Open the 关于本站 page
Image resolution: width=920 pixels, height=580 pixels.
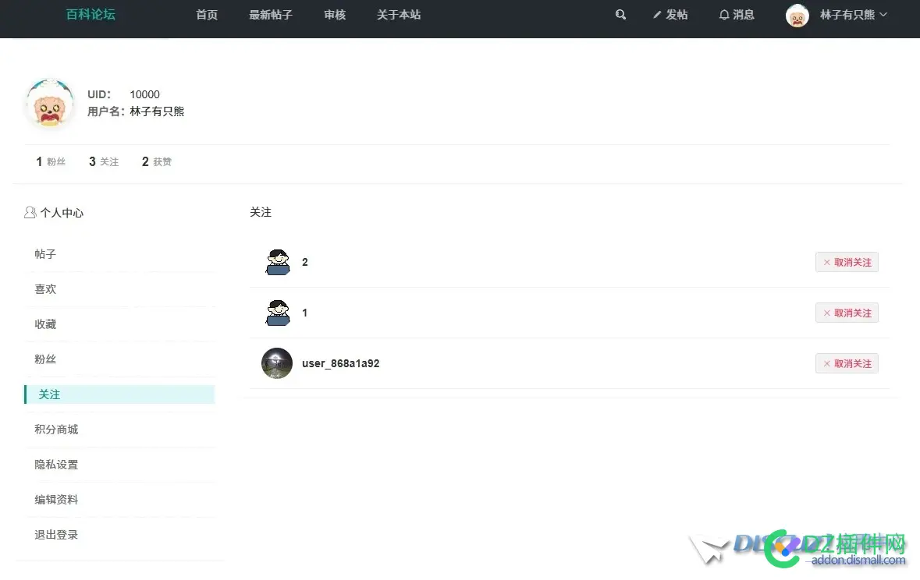[x=399, y=15]
